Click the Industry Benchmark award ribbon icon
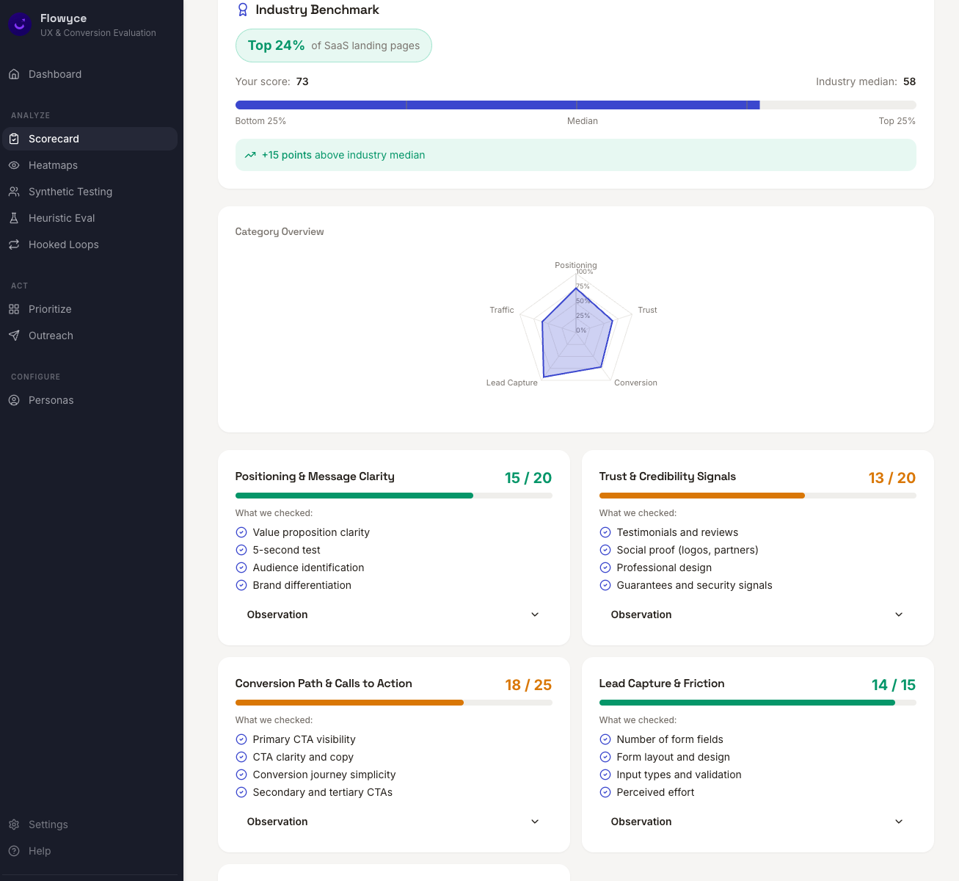 click(x=243, y=10)
